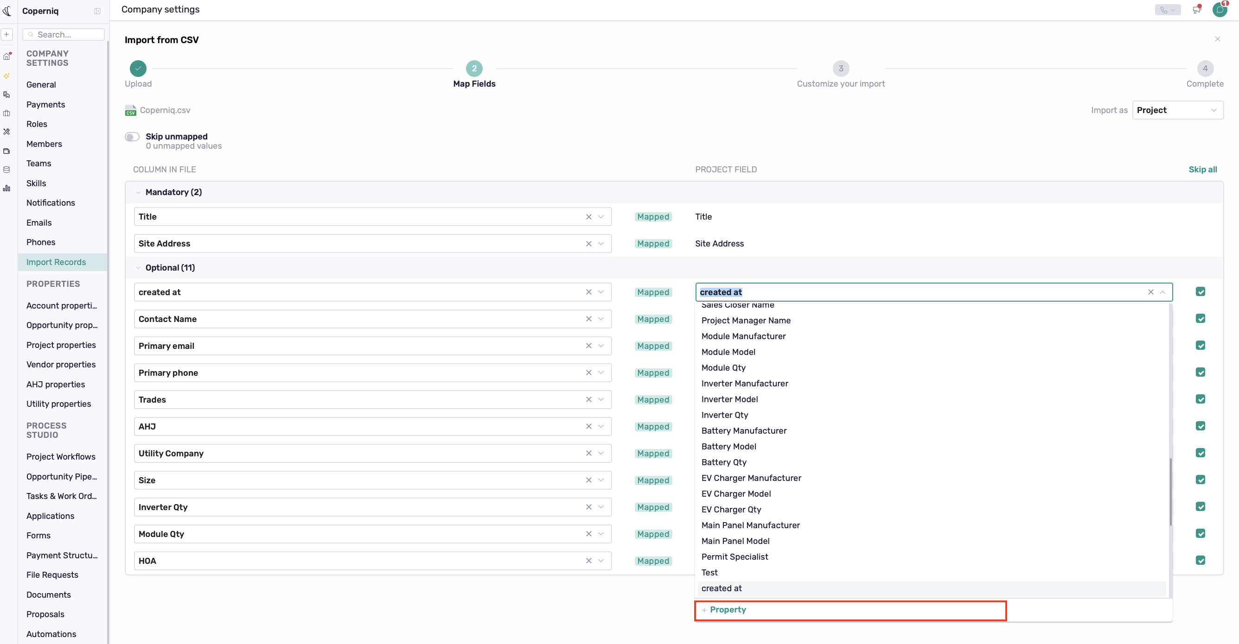This screenshot has width=1239, height=644.
Task: Collapse the Mandatory (2) section
Action: click(x=138, y=192)
